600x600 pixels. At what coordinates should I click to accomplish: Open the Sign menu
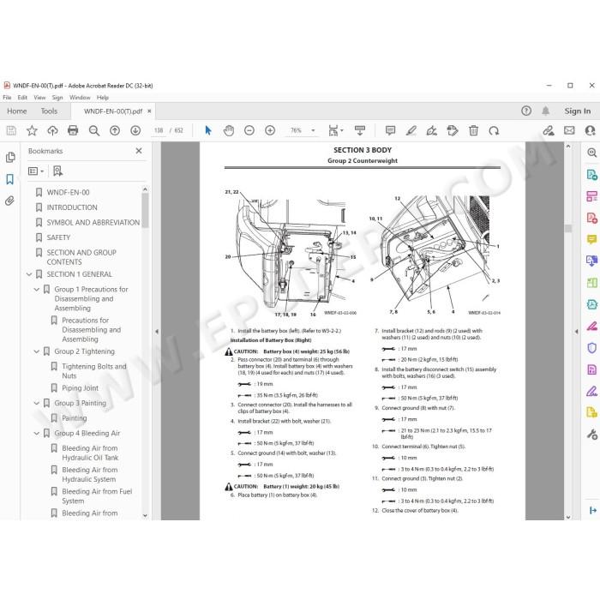tap(57, 98)
